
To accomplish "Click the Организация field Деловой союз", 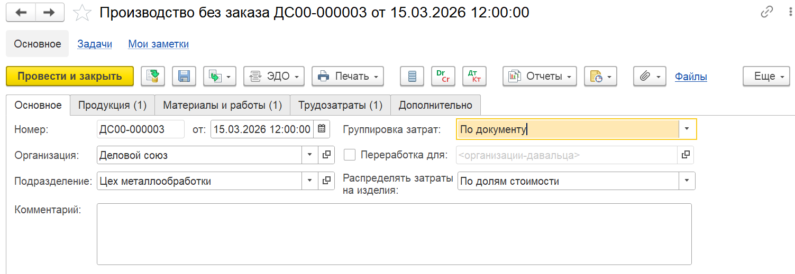I will pyautogui.click(x=199, y=155).
